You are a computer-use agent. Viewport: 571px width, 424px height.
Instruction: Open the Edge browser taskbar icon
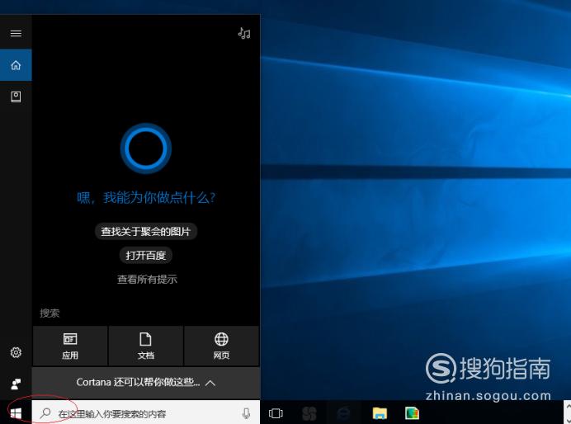point(343,413)
